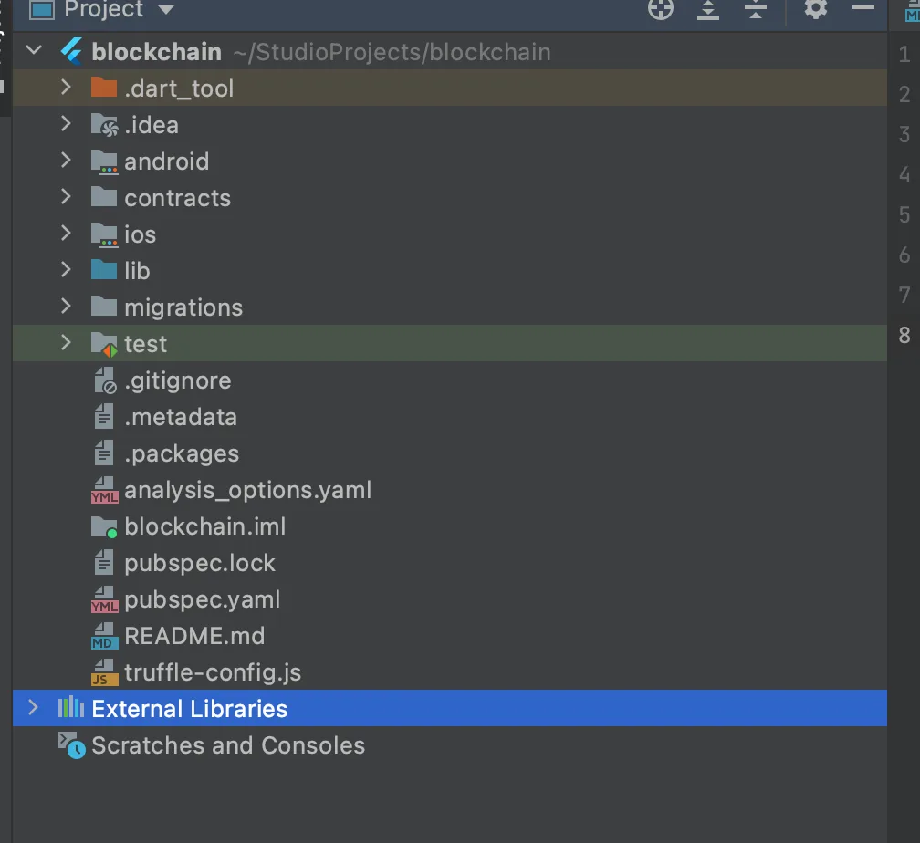The width and height of the screenshot is (920, 843).
Task: Open the Project view dropdown arrow
Action: point(166,9)
